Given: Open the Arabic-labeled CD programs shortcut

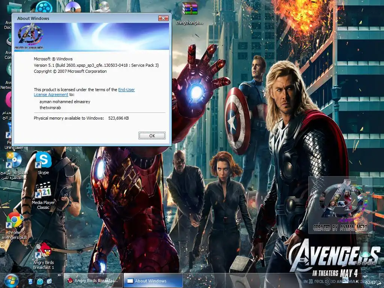Looking at the screenshot, I should coord(14,166).
